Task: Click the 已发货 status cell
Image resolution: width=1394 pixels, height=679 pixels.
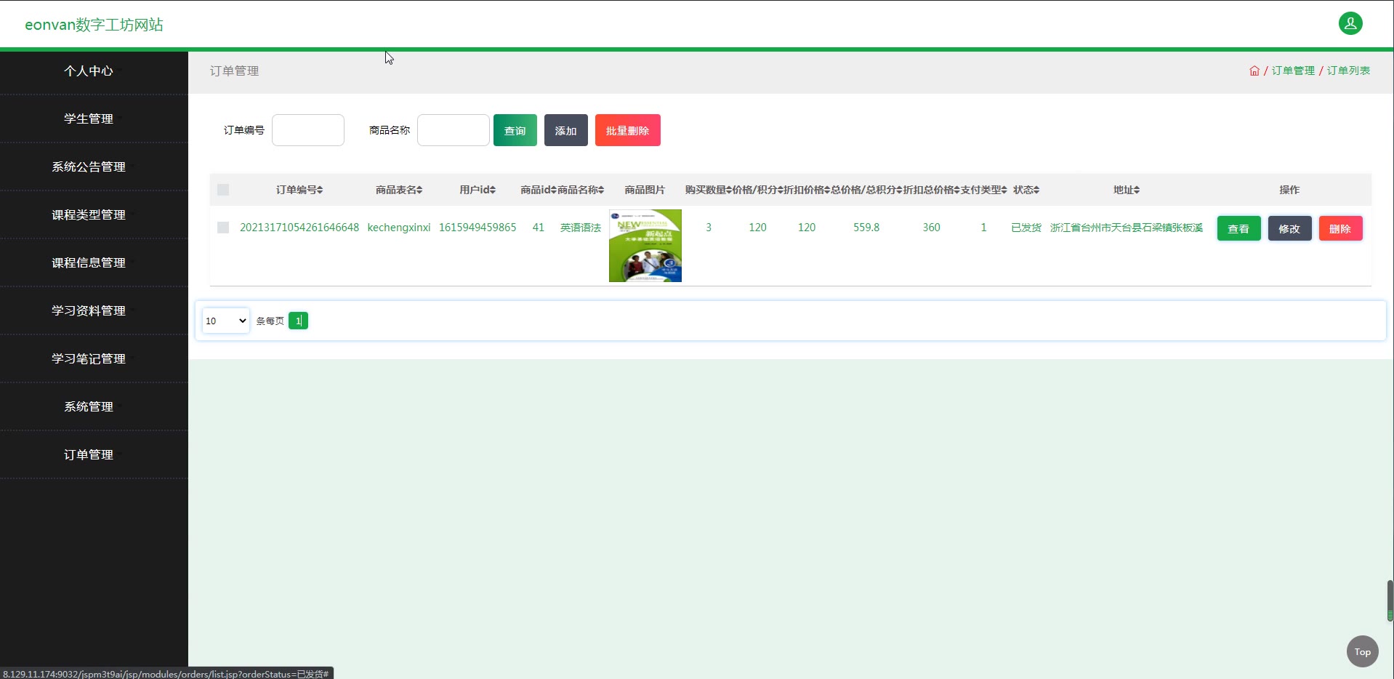Action: pos(1026,228)
